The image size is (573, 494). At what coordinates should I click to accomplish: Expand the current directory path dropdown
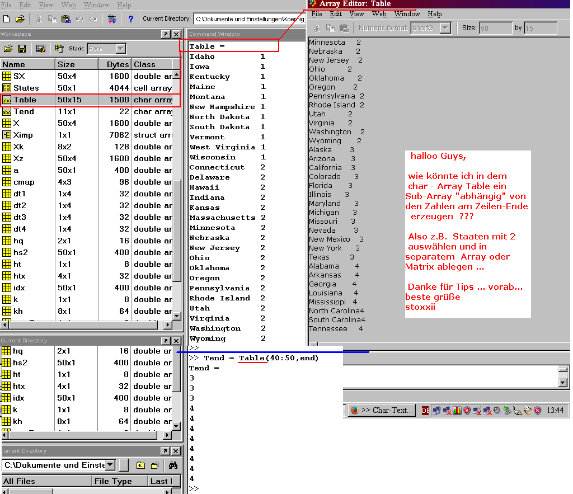point(110,465)
